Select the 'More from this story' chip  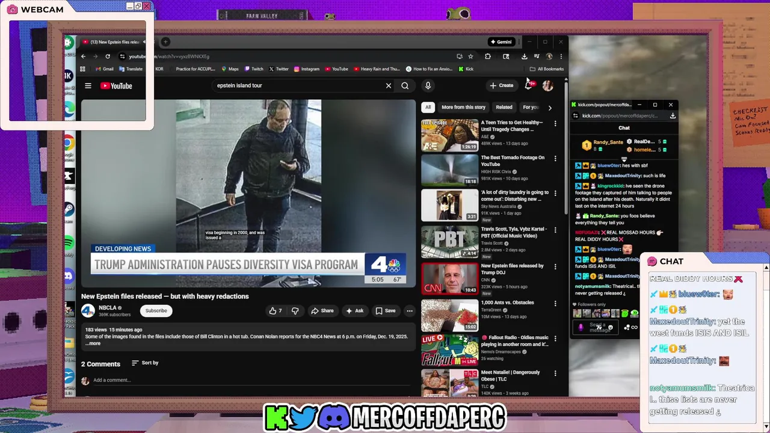(463, 107)
